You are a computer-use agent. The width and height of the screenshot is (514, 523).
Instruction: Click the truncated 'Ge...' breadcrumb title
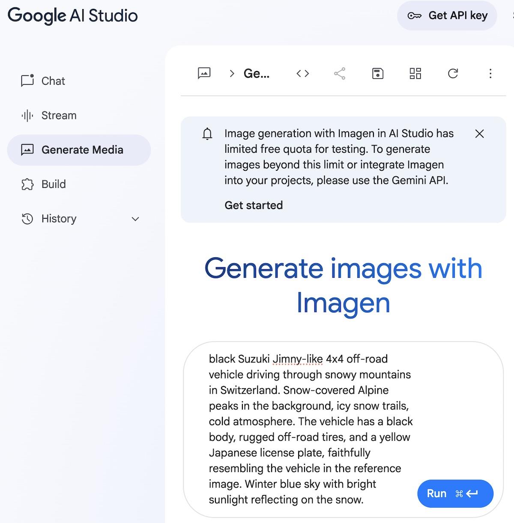coord(257,74)
